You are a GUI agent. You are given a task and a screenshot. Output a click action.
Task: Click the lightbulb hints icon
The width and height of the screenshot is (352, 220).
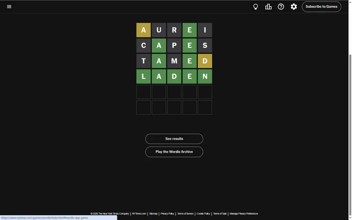click(x=255, y=7)
